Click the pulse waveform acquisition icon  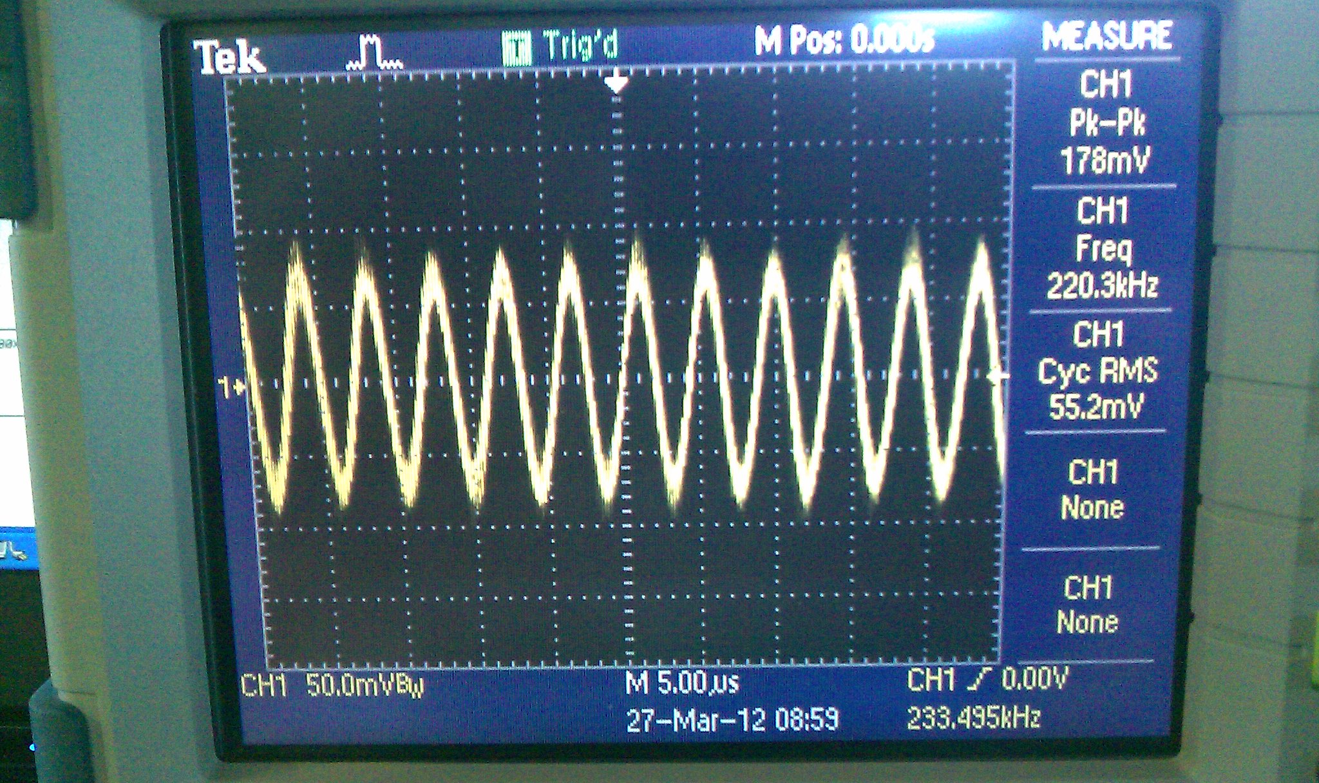point(374,53)
